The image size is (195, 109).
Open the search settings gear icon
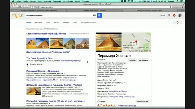coord(177,22)
